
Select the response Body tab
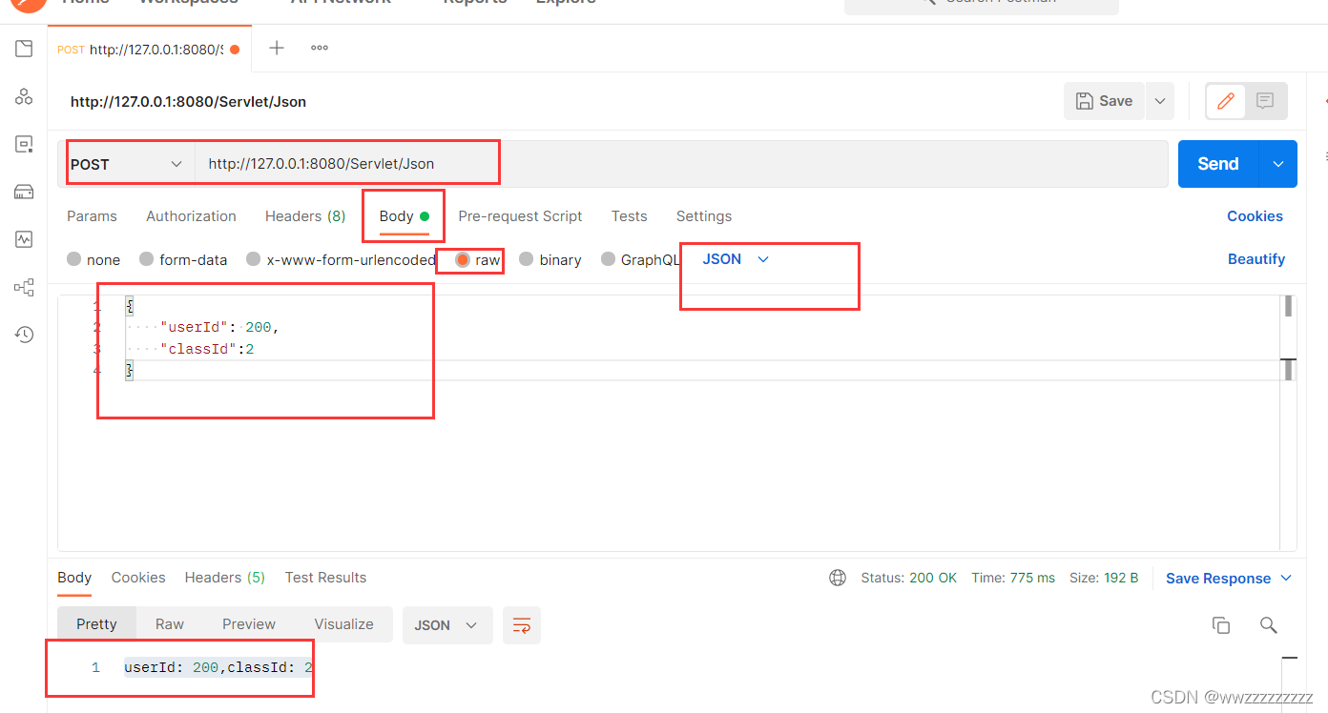(x=74, y=578)
